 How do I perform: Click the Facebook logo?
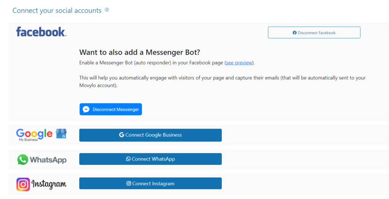(x=41, y=32)
